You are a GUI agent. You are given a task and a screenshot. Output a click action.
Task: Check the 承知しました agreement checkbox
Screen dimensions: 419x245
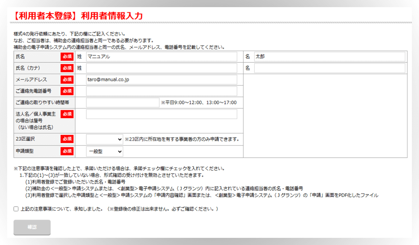pyautogui.click(x=16, y=209)
